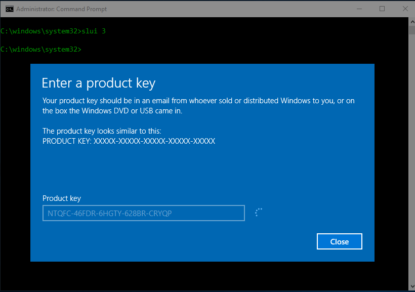Click the scroll-down arrow of the console scrollbar

click(412, 286)
